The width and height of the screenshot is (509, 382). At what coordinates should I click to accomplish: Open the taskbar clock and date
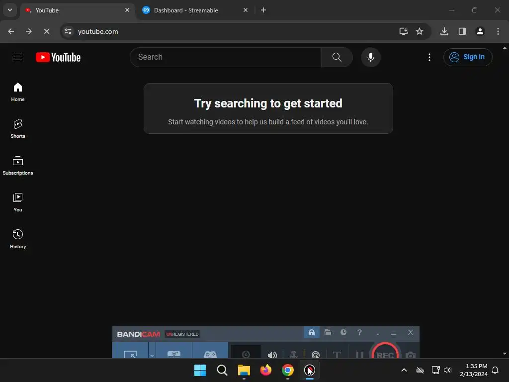click(473, 370)
